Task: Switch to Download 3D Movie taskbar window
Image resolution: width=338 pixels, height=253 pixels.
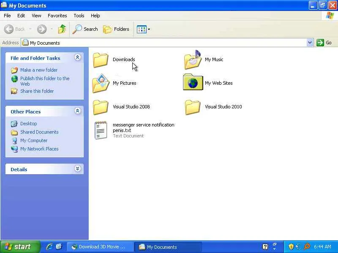Action: point(100,247)
